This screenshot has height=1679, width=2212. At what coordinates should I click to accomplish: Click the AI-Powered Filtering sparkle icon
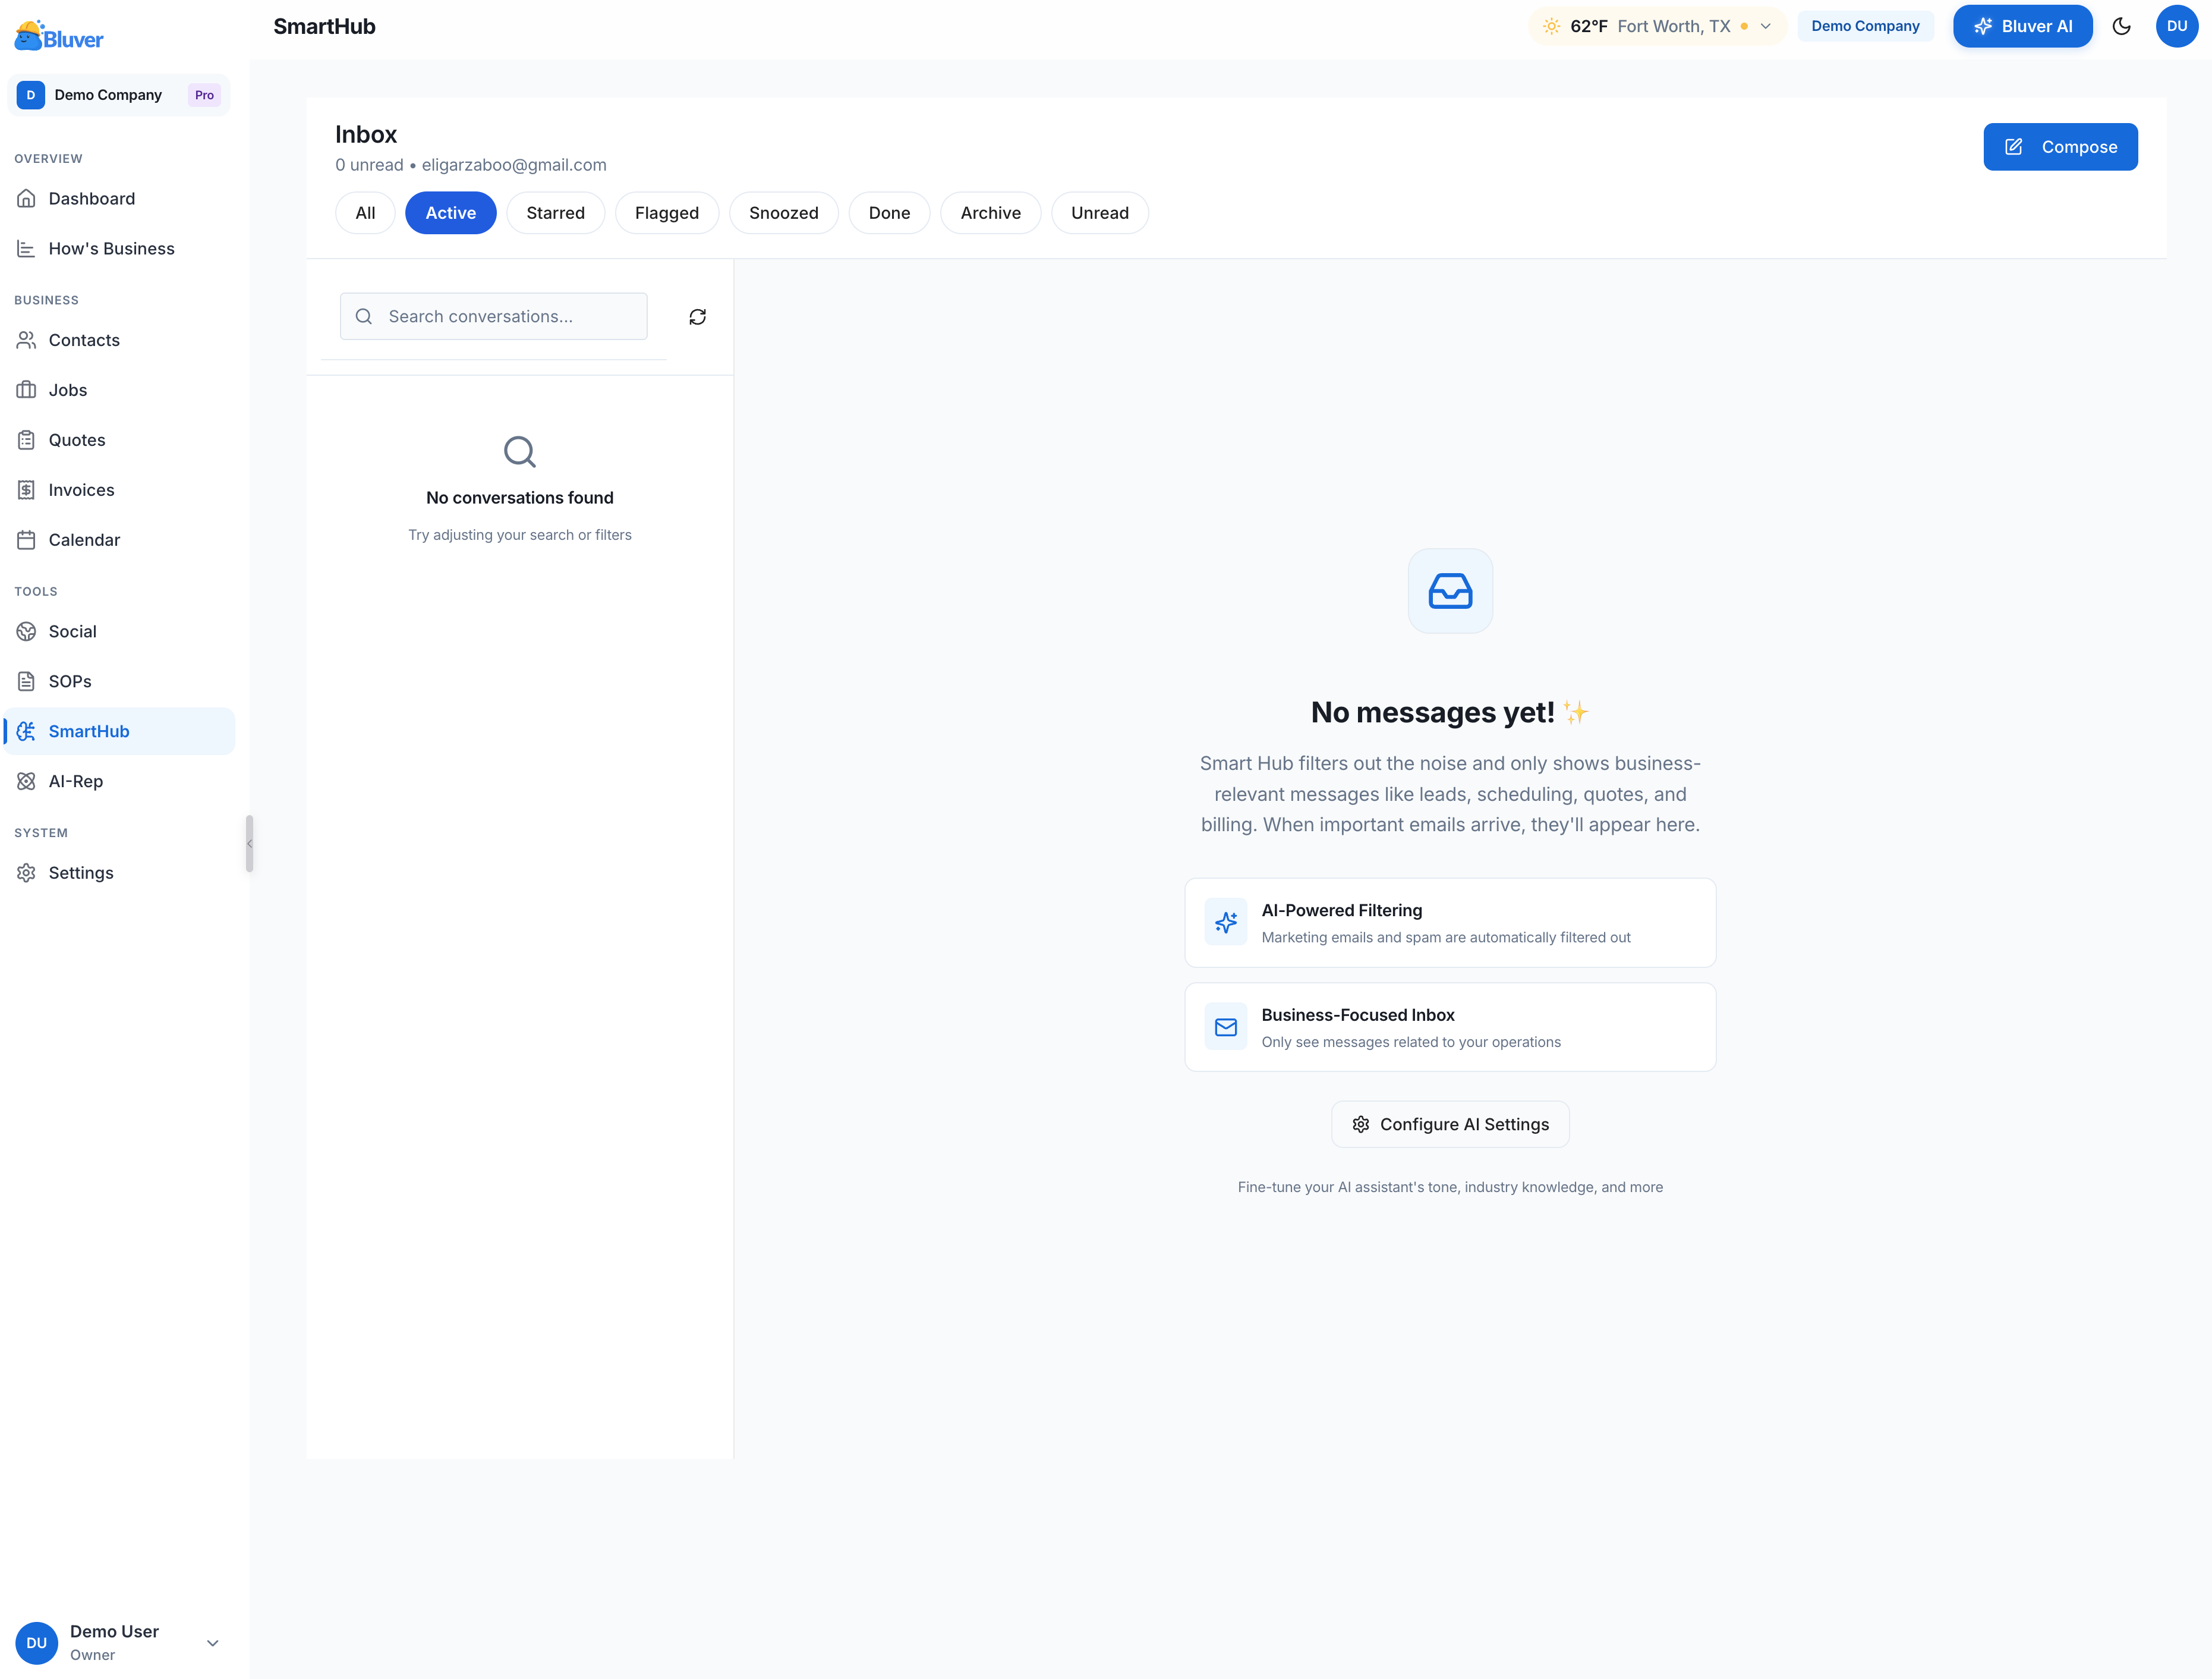click(x=1226, y=922)
